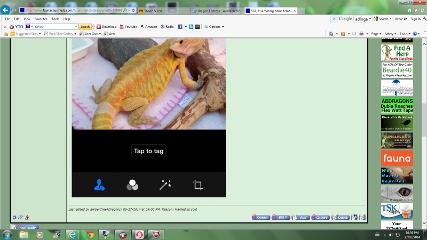Open the Help menu

tap(67, 19)
